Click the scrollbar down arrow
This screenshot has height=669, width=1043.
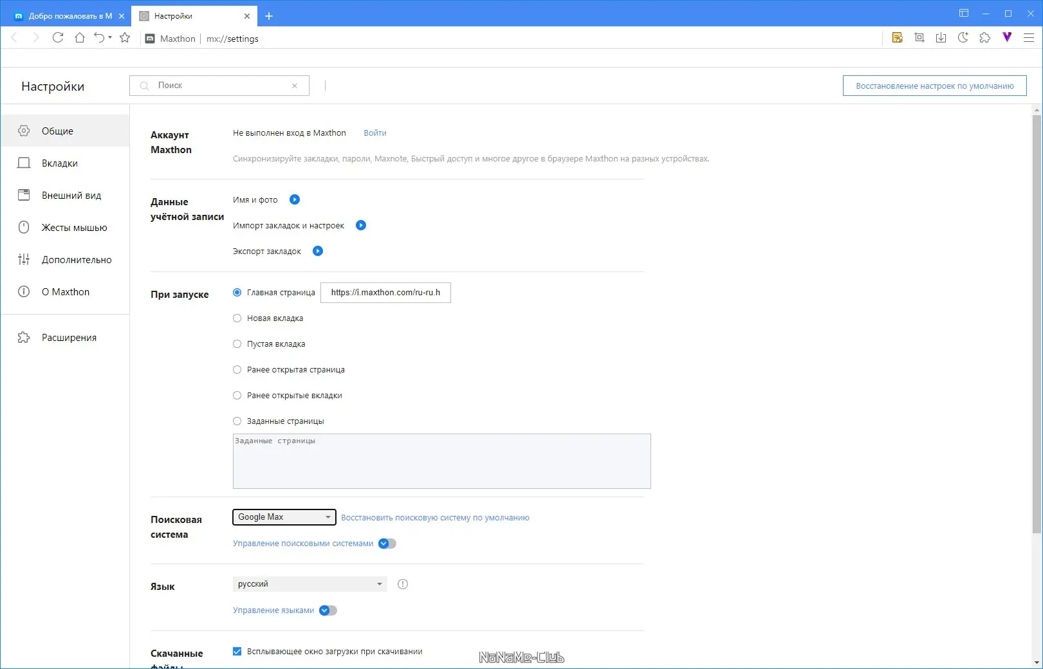(x=1036, y=663)
